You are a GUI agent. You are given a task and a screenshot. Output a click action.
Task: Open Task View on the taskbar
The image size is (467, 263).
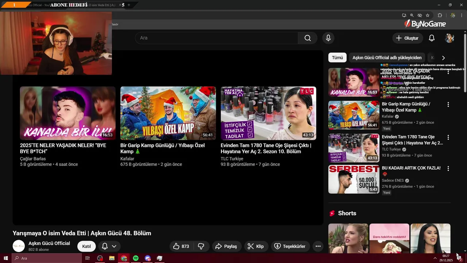[x=88, y=258]
